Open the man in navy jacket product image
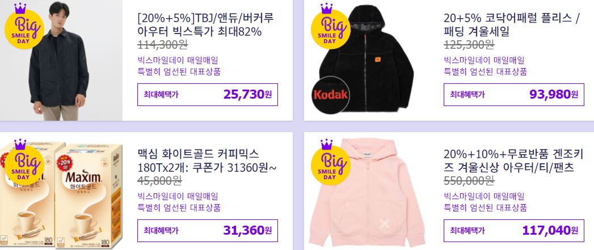Screen dimensions: 594x250 coord(61,60)
